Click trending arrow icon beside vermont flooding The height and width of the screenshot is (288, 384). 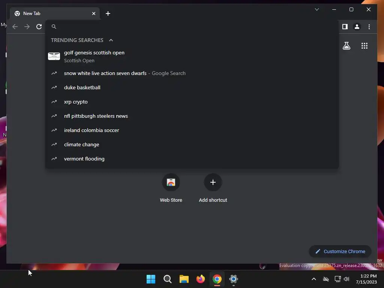coord(54,159)
